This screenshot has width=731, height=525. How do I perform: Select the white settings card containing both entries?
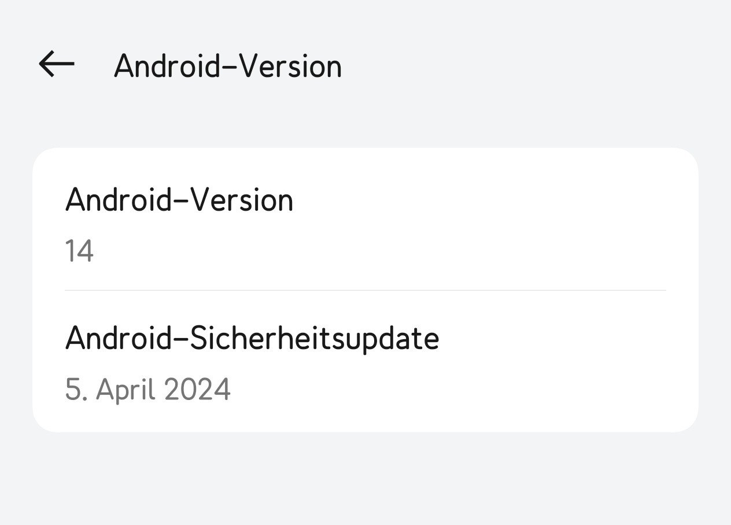[365, 290]
